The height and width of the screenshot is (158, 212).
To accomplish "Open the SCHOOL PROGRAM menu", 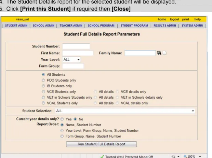I will [x=101, y=26].
